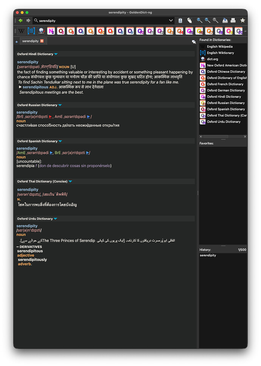Click the O9 dictionary bar icon
Viewport: 261px width, 366px height.
[130, 31]
